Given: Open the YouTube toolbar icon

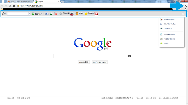Looking at the screenshot, I should (56, 14).
